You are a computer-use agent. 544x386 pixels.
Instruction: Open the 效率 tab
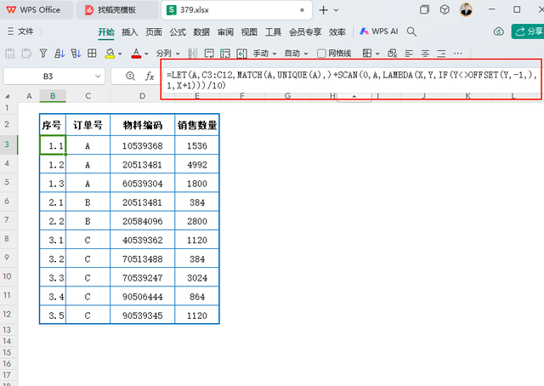pyautogui.click(x=337, y=32)
